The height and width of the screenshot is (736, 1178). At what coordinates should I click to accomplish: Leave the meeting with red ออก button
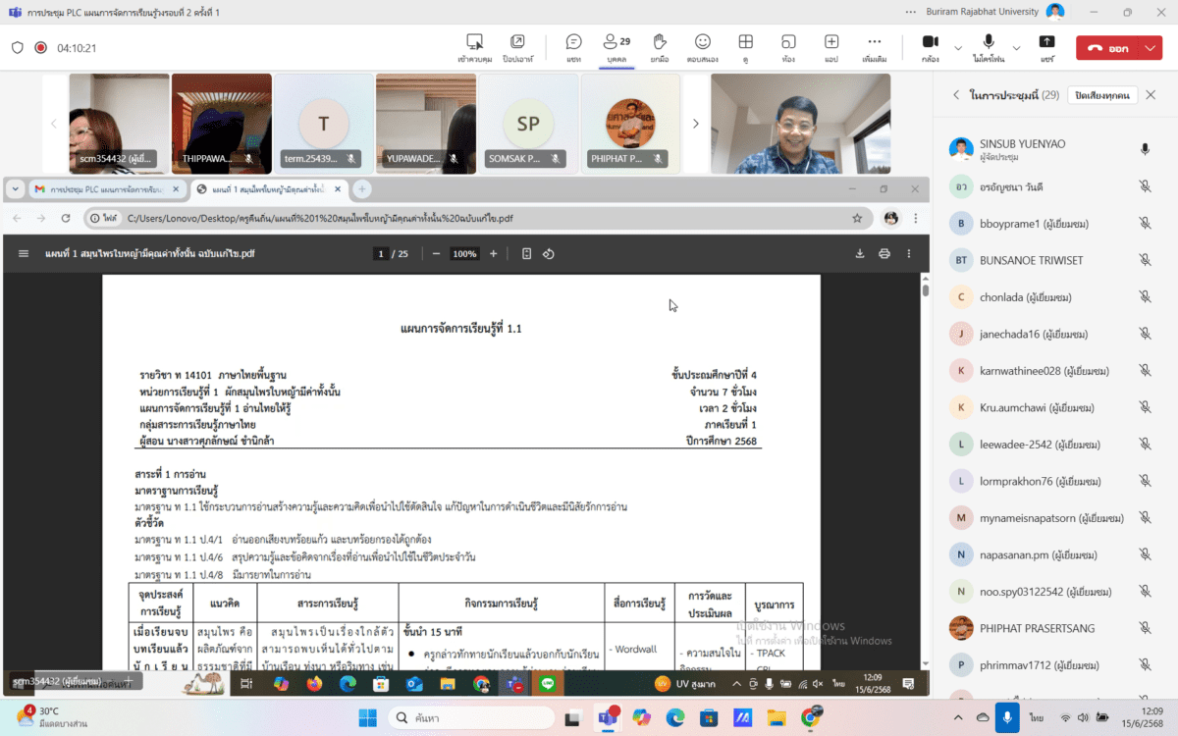(x=1109, y=47)
